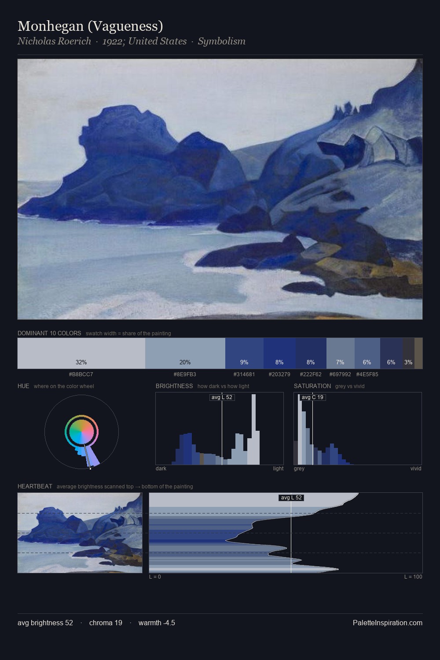
Task: Click the 'HEARTBEAT' section heading
Action: (x=35, y=486)
